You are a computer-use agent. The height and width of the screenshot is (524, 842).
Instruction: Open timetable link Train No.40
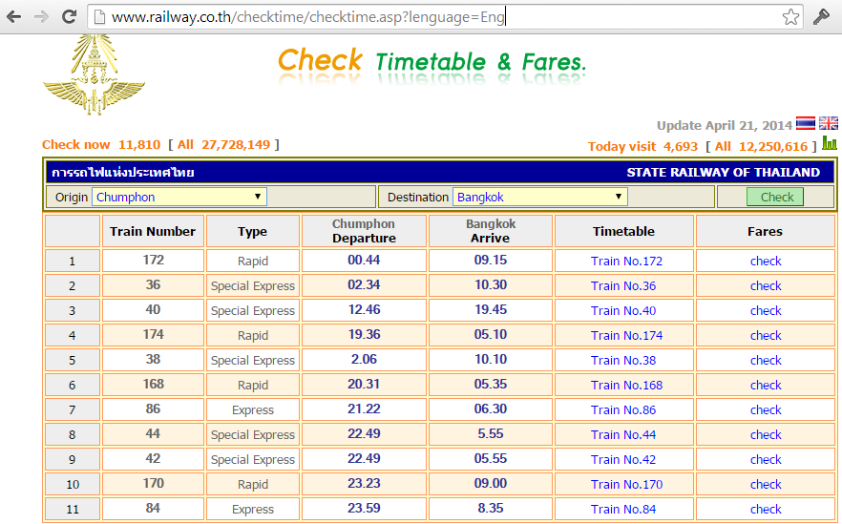pyautogui.click(x=623, y=311)
